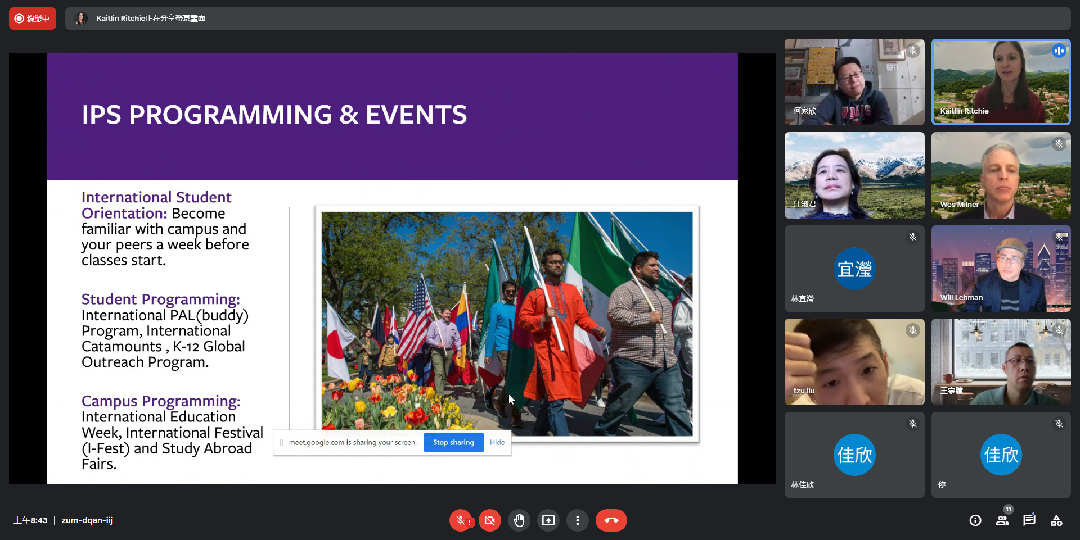The width and height of the screenshot is (1080, 540).
Task: Click the participant count badge 11
Action: (x=1009, y=509)
